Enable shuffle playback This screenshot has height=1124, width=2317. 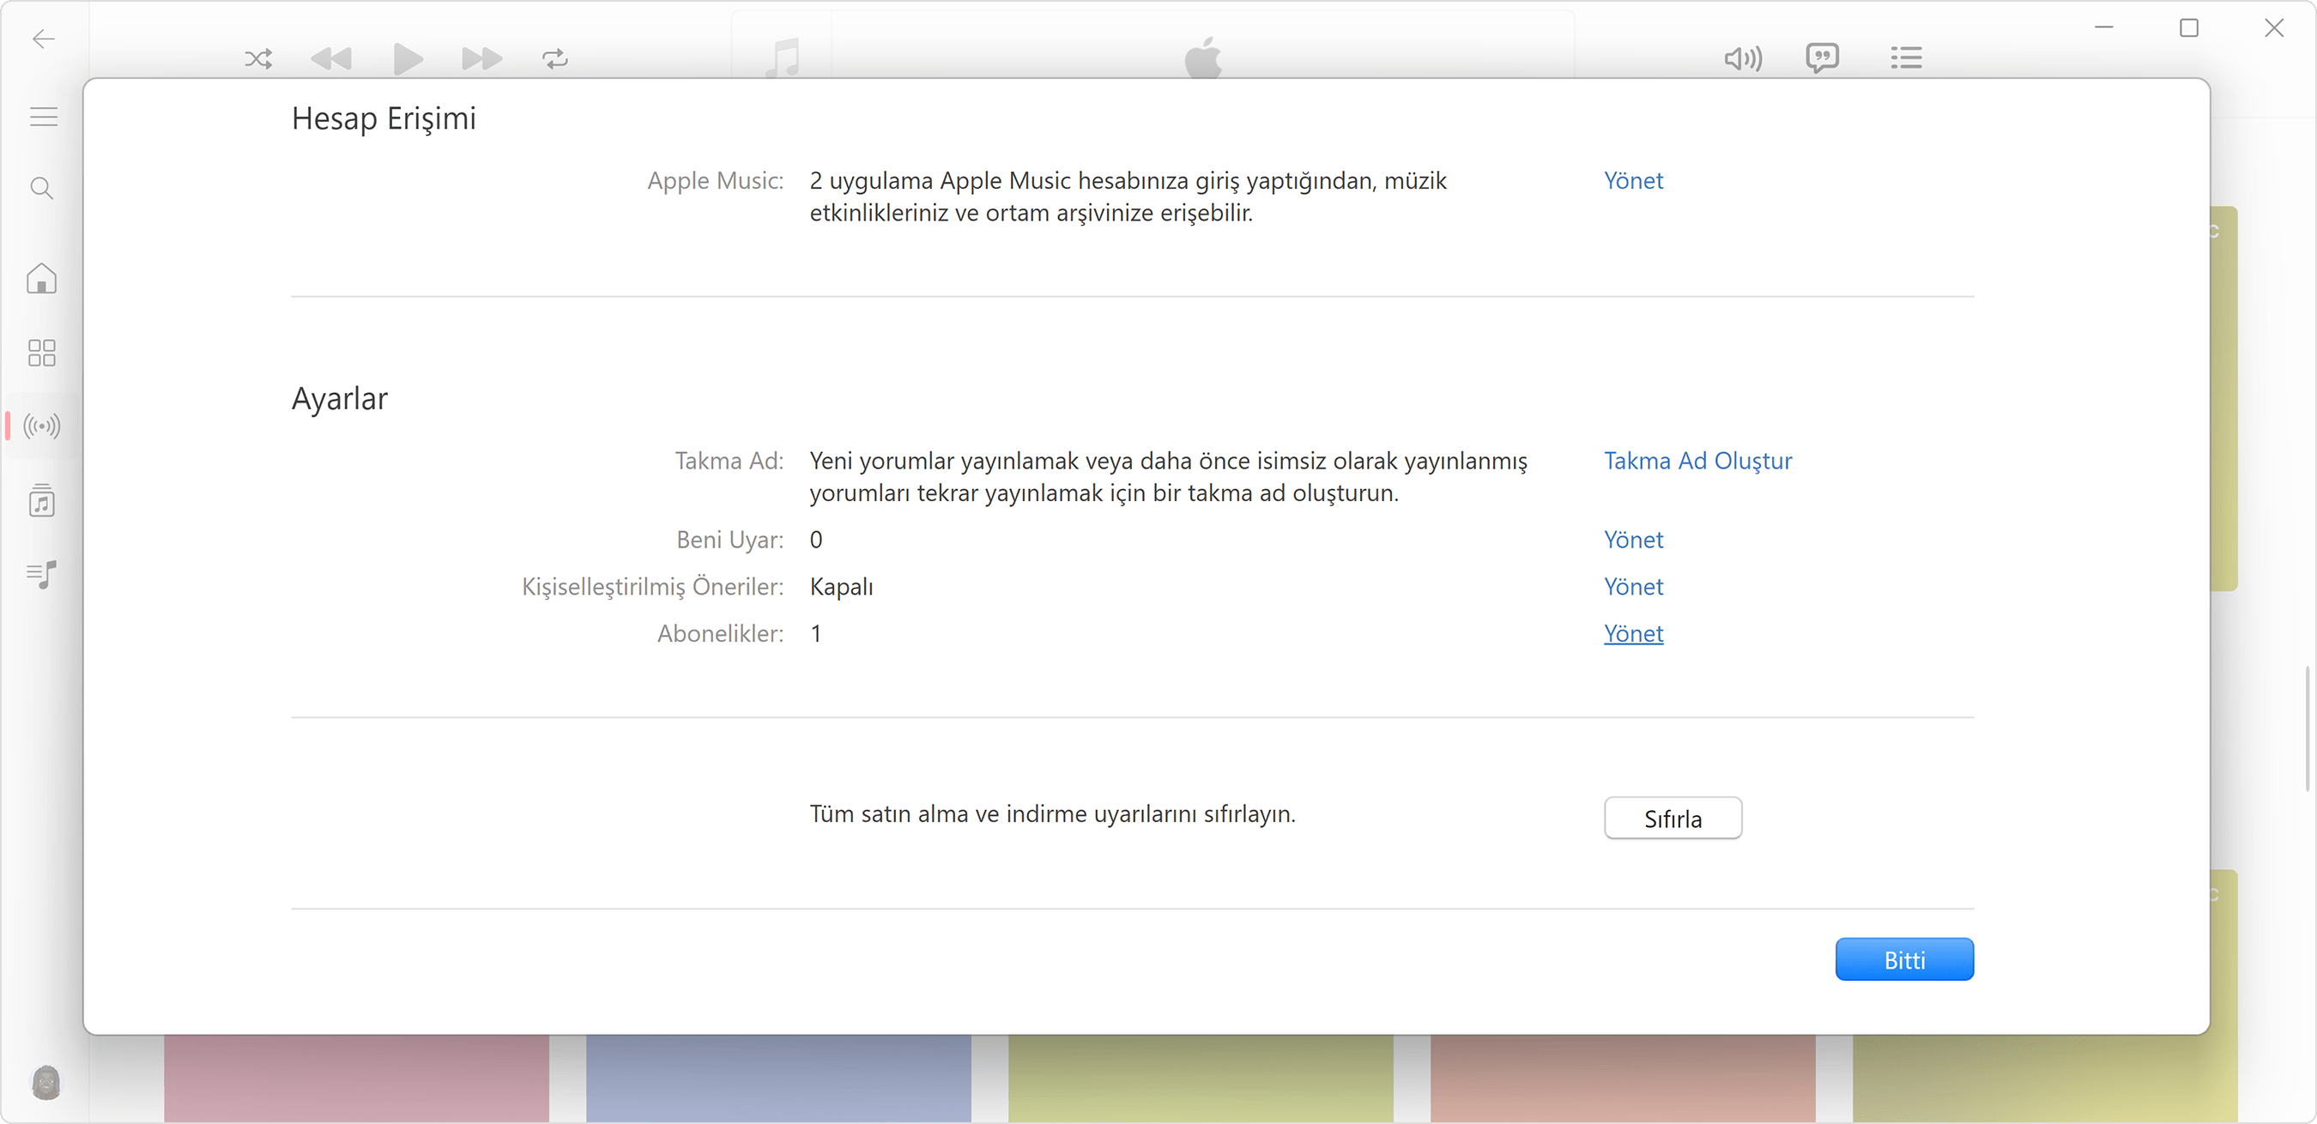click(258, 58)
